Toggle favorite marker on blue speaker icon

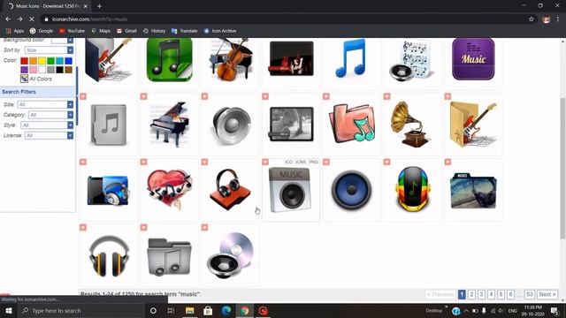[326, 162]
